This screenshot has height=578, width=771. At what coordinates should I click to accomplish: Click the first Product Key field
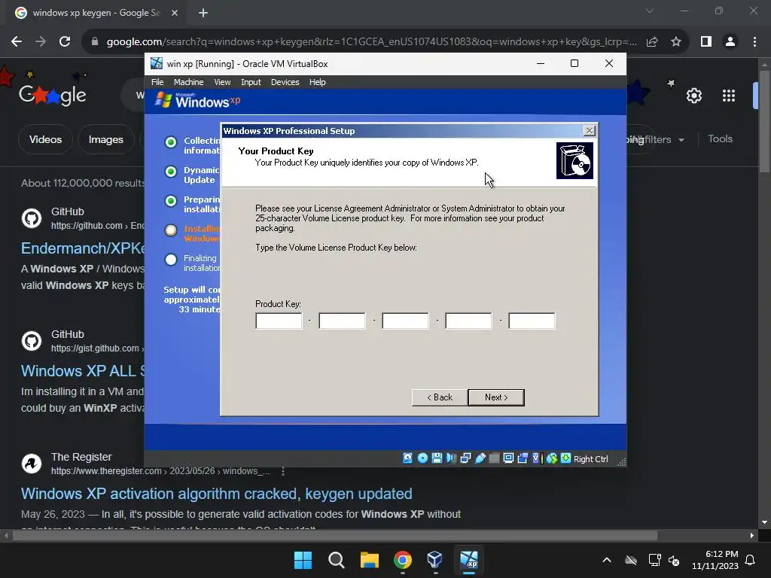point(279,321)
